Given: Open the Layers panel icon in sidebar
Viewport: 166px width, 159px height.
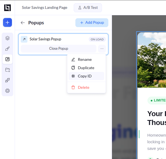Looking at the screenshot, I should click(x=7, y=38).
